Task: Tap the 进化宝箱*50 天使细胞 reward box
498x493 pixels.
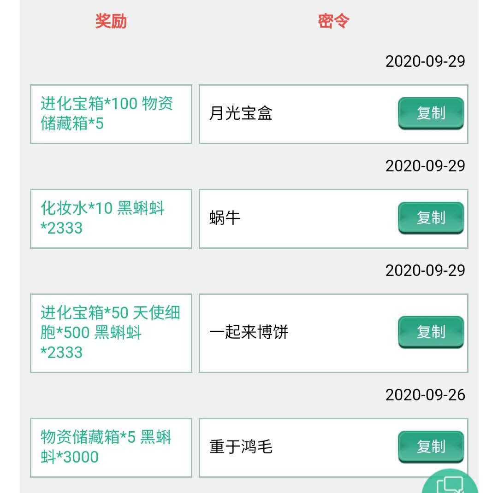Action: coord(111,333)
